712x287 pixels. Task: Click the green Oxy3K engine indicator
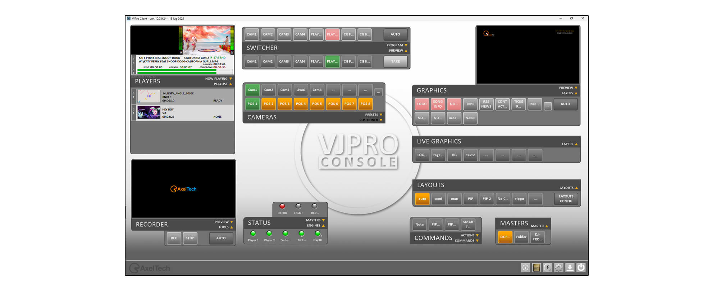318,234
